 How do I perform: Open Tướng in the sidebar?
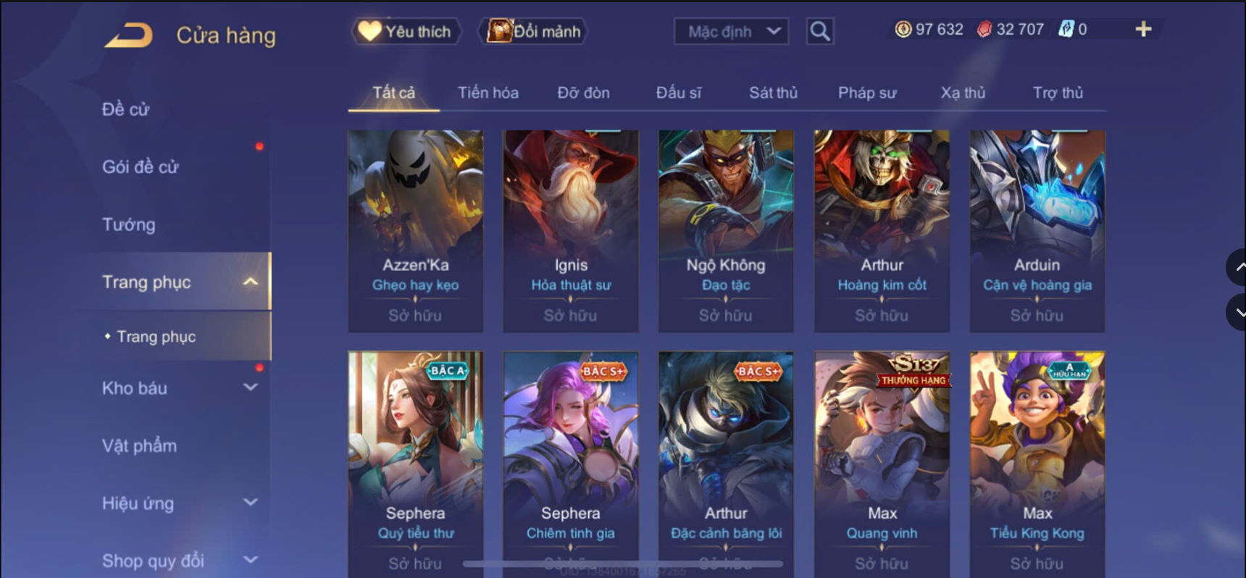pos(129,225)
